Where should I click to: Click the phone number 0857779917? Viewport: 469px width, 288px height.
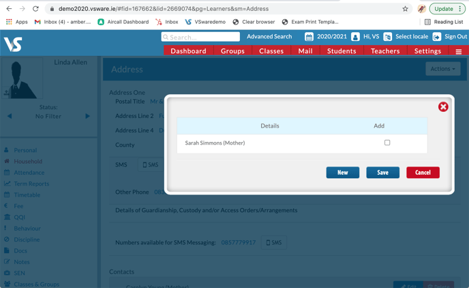239,242
